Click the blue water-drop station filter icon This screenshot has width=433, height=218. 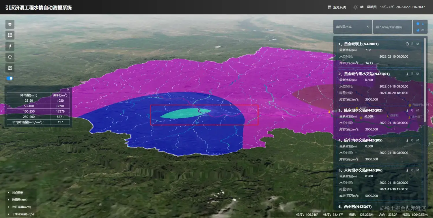(x=423, y=24)
